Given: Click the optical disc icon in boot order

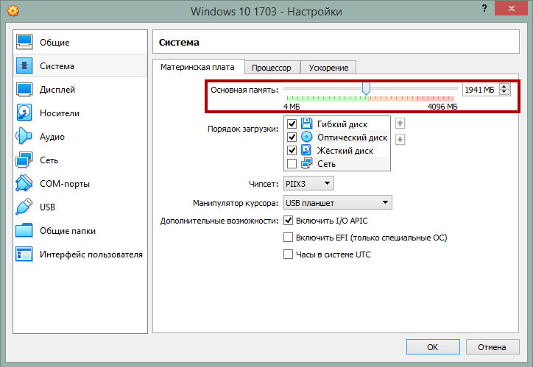Looking at the screenshot, I should click(x=306, y=137).
